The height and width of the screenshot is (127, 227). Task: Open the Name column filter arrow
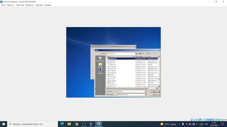click(x=134, y=56)
